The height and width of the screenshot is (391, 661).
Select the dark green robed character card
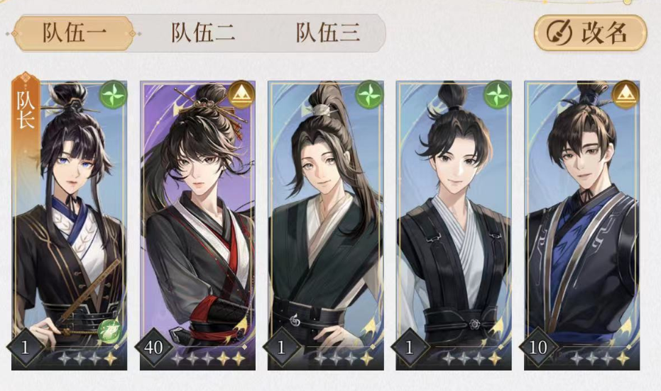pyautogui.click(x=326, y=225)
